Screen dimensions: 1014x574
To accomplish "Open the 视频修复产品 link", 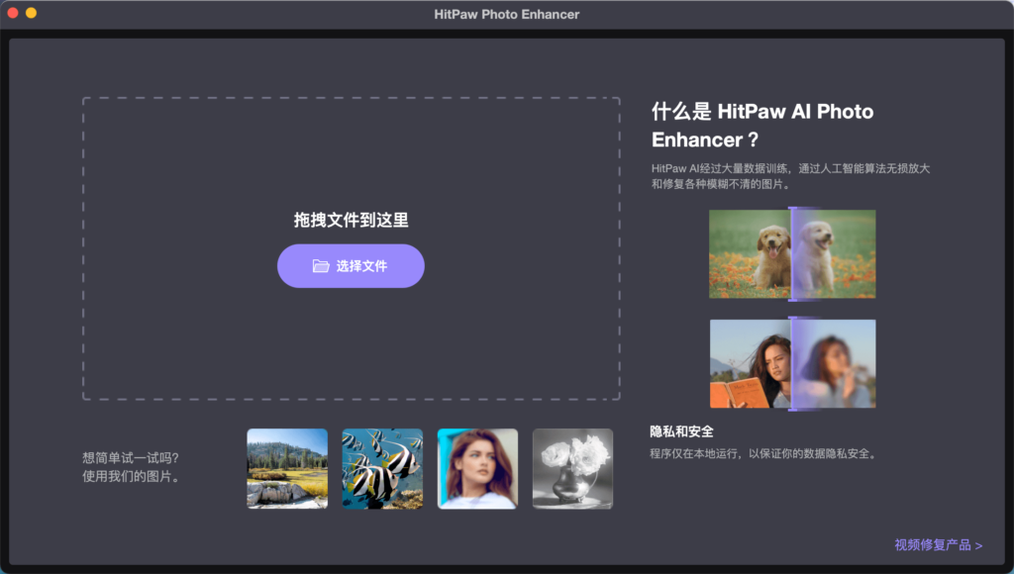I will pyautogui.click(x=939, y=545).
